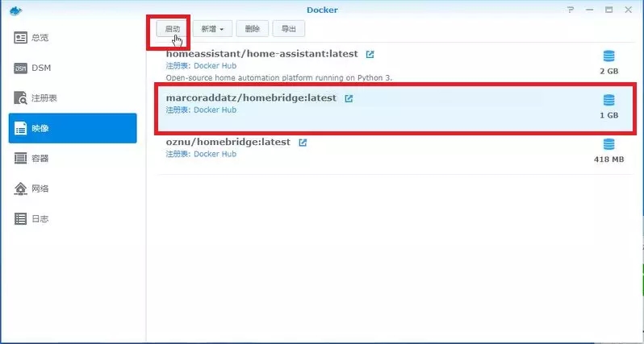644x344 pixels.
Task: Click the 网络 network sidebar icon
Action: (x=20, y=189)
